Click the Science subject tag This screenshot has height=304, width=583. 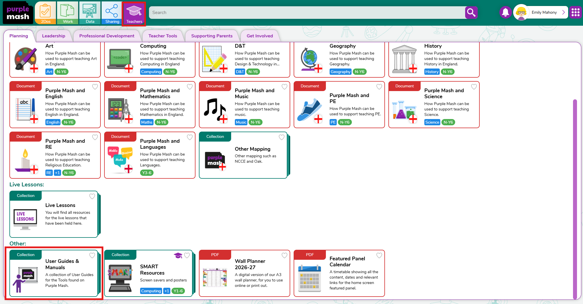pos(432,122)
